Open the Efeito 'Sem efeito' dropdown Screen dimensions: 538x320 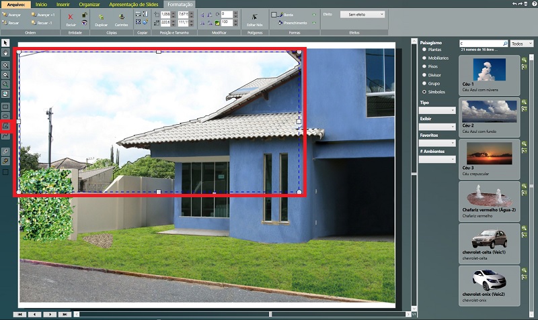tap(362, 14)
